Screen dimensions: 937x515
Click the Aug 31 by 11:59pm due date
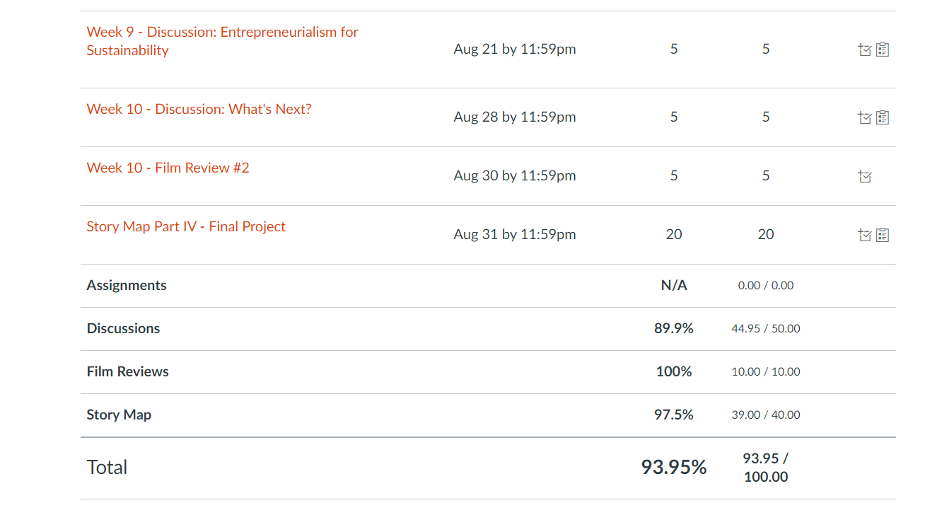coord(514,234)
